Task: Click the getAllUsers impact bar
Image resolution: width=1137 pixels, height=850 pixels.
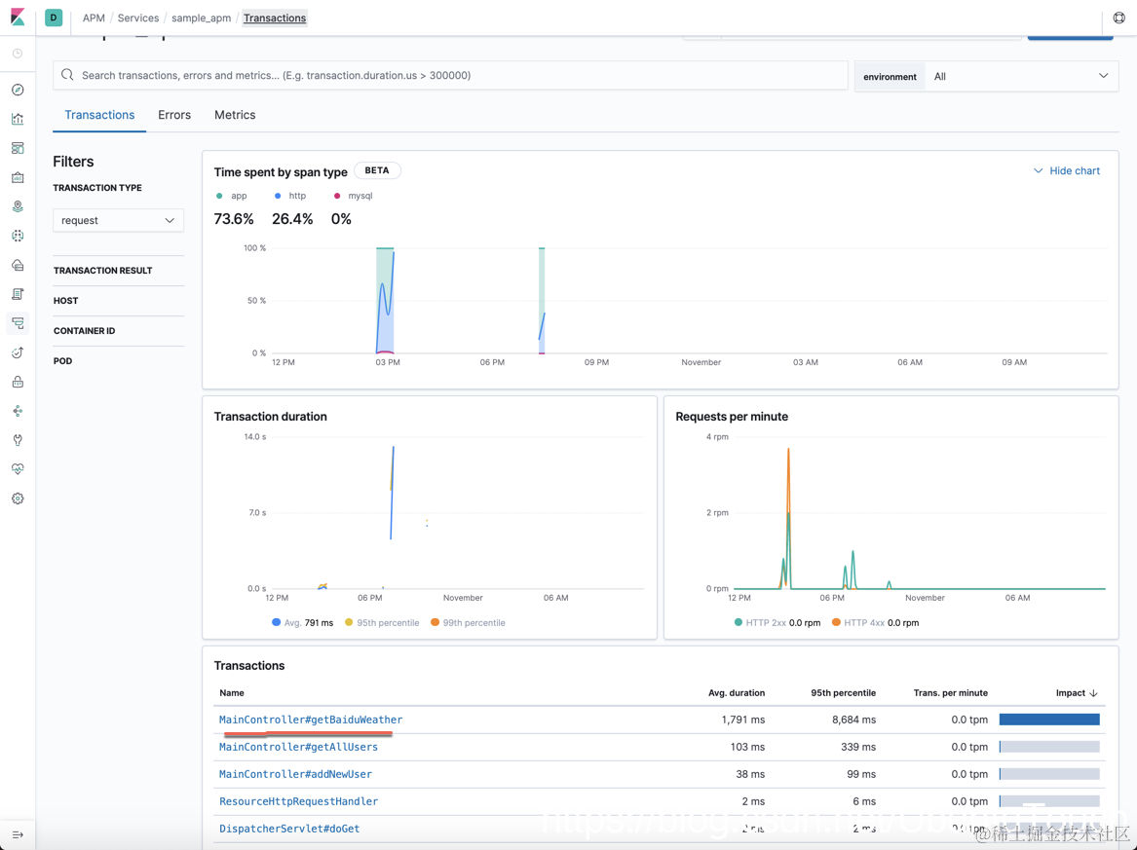Action: 1049,747
